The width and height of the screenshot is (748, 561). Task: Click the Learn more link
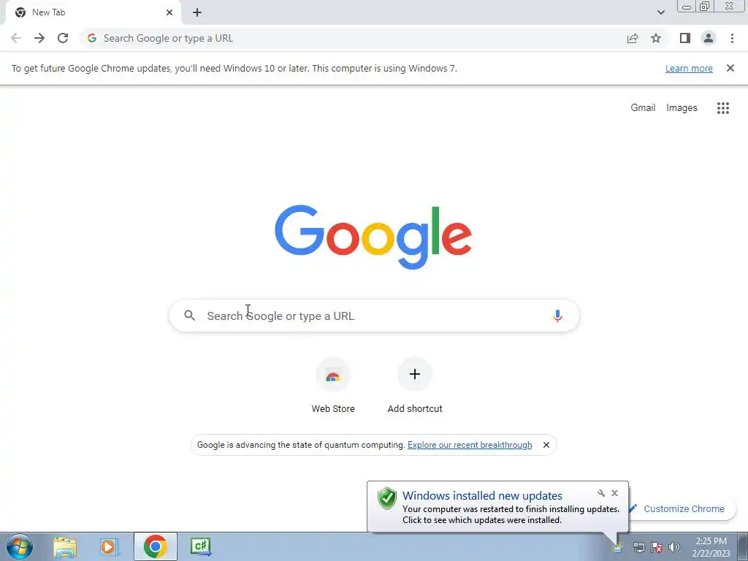click(x=689, y=68)
